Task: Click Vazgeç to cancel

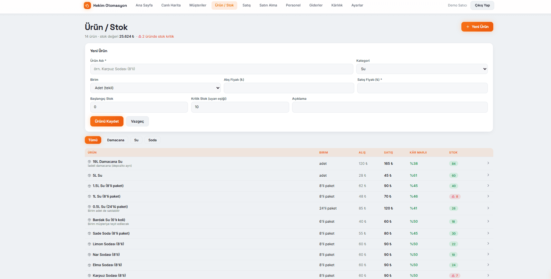Action: (x=137, y=121)
